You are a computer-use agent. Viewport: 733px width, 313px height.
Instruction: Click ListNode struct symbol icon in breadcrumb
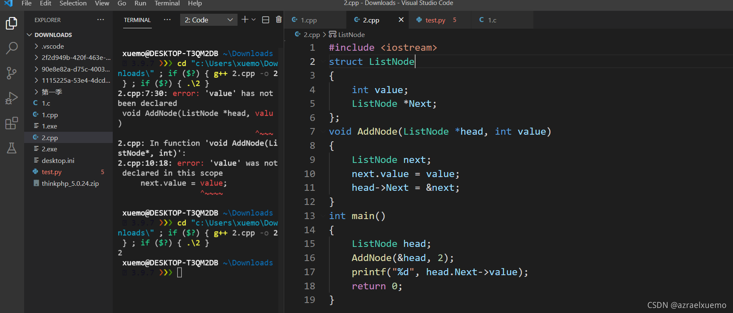tap(332, 35)
